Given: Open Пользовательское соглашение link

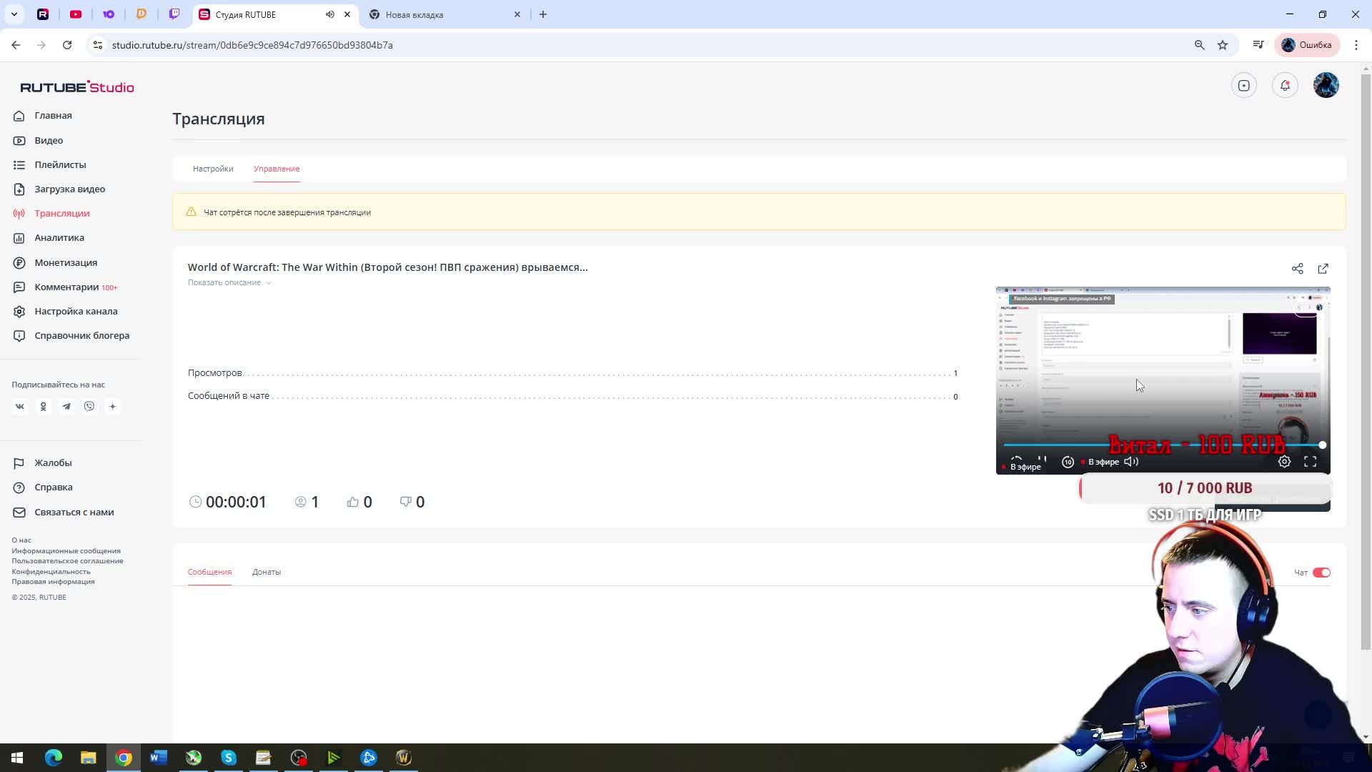Looking at the screenshot, I should pos(67,561).
